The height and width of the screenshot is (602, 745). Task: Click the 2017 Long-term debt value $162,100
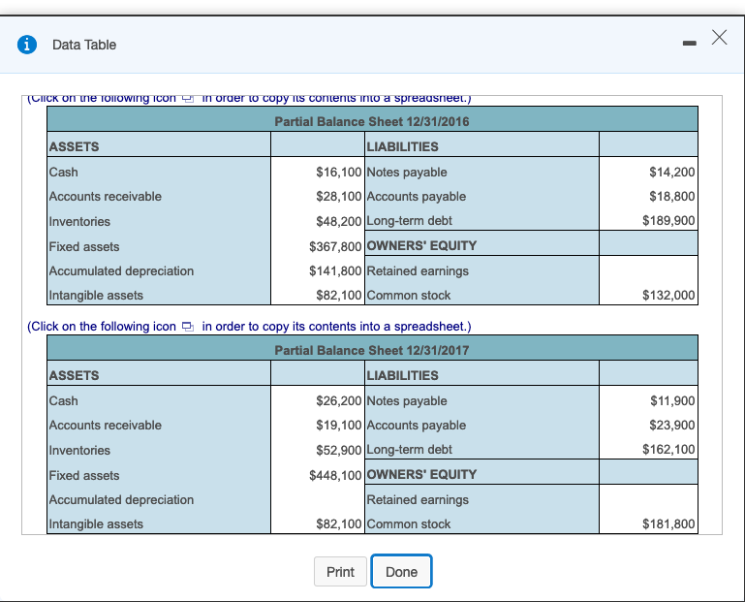(x=669, y=450)
